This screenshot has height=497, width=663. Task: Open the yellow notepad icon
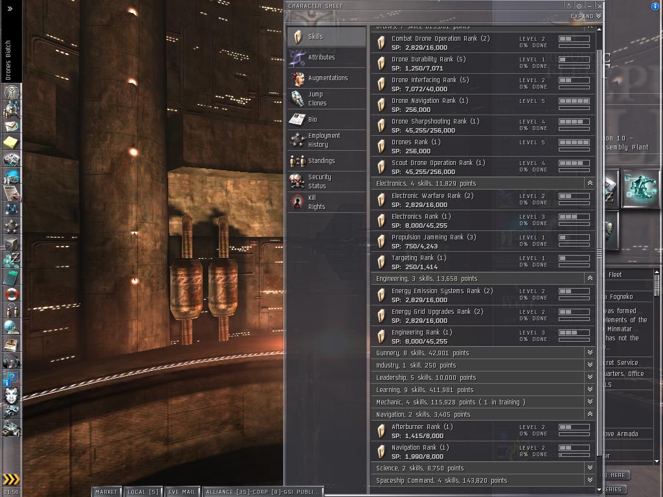tap(12, 142)
